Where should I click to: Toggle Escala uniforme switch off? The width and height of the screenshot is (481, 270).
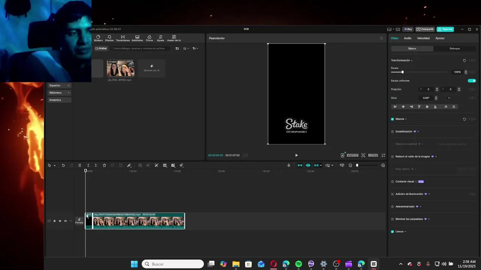472,81
